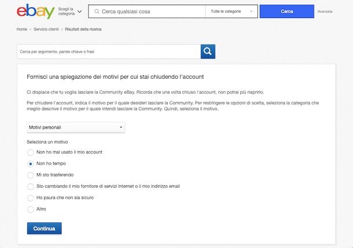The width and height of the screenshot is (353, 248).
Task: Open the Avanzata search link
Action: (325, 11)
